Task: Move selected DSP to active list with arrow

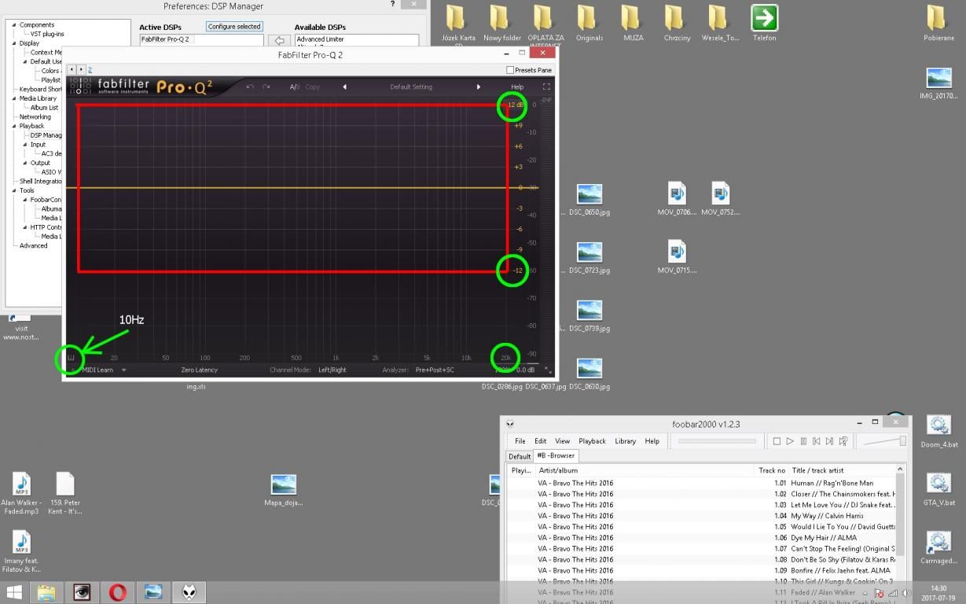Action: tap(279, 41)
